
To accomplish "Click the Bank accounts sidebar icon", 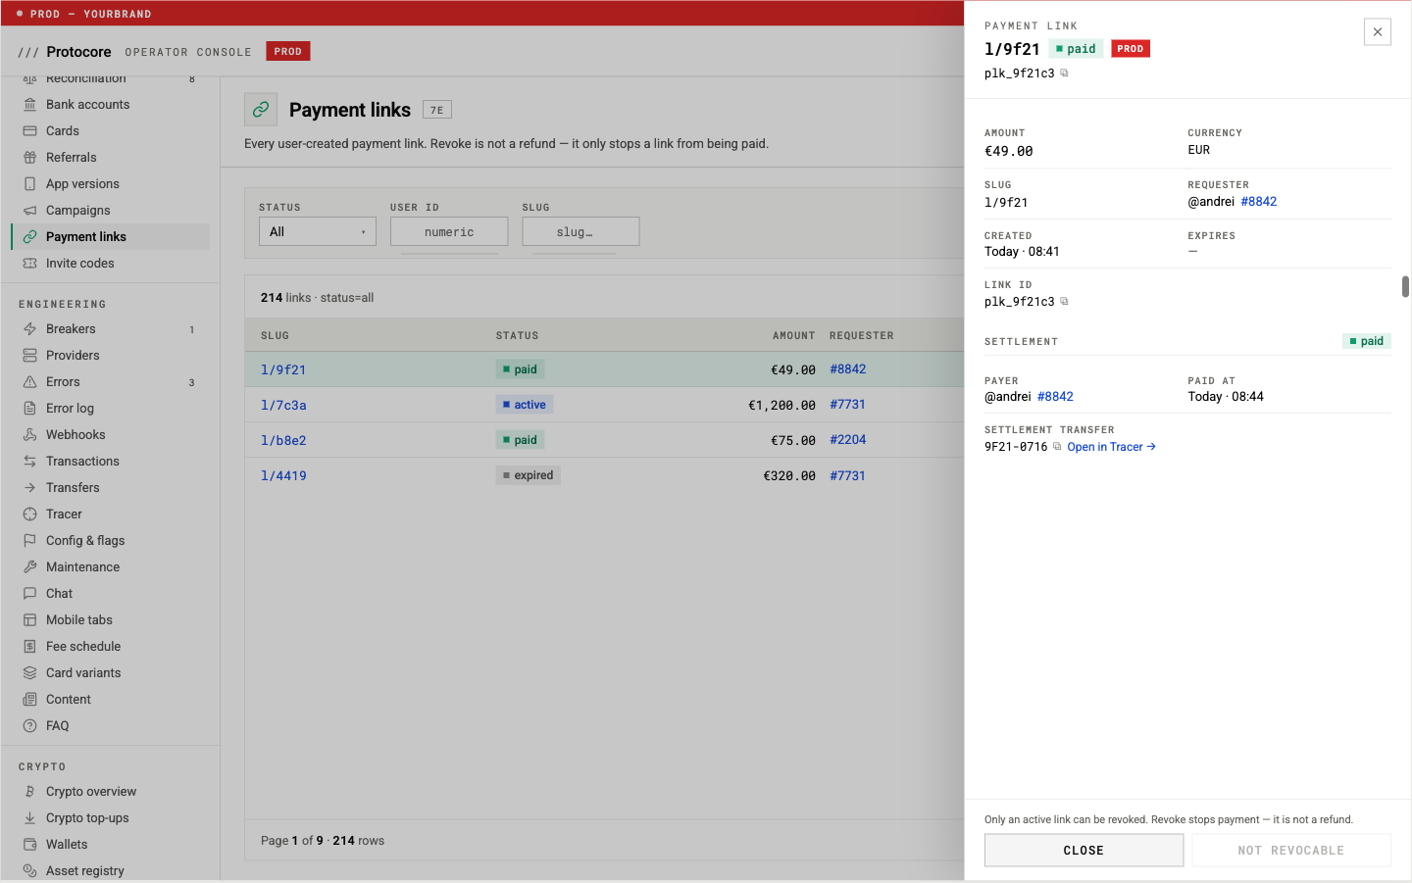I will 29,105.
